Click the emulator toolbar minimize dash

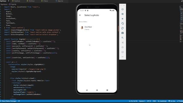coord(121,5)
